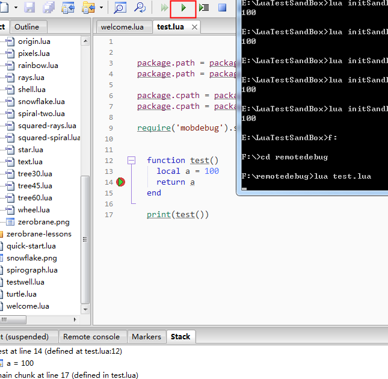Open the project directory dropdown arrow
This screenshot has width=388, height=379.
coord(101,8)
